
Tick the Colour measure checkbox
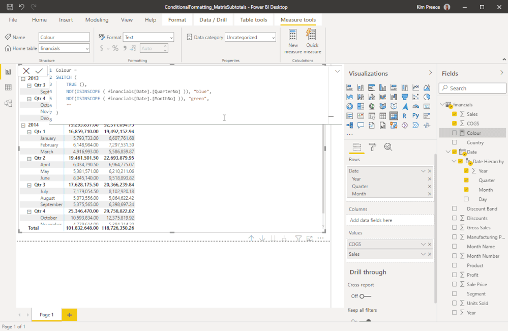tap(454, 133)
